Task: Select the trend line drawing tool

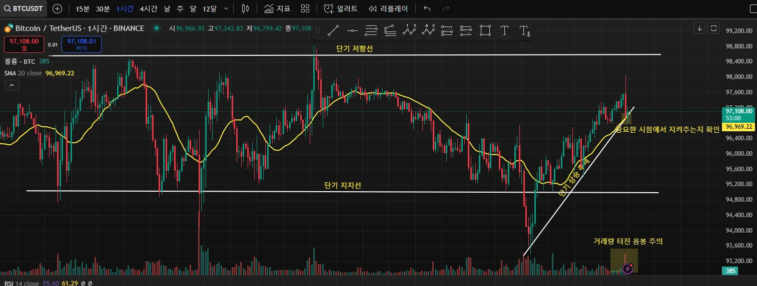Action: point(333,31)
